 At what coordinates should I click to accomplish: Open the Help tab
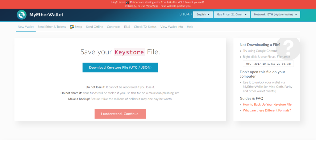190,27
